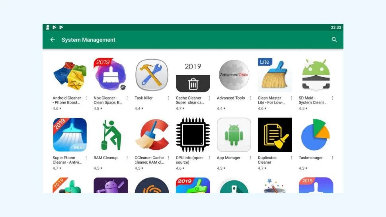
Task: Open the more options menu for Android Cleaner
Action: point(86,98)
